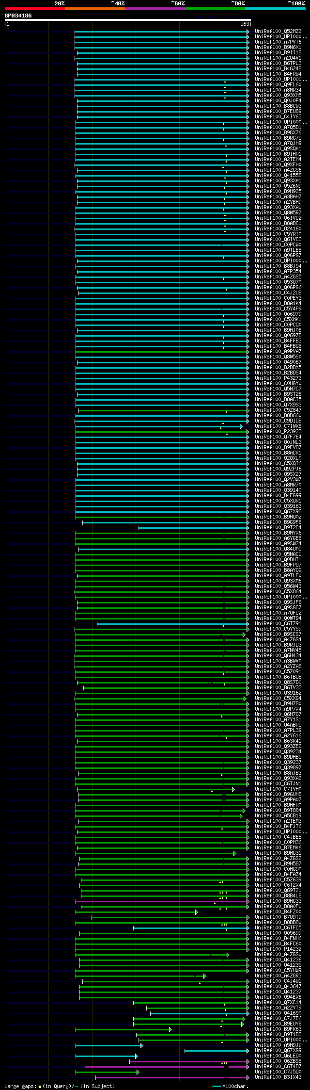This screenshot has width=310, height=1090.
Task: Select the UniRef100_B9GX76 label
Action: point(278,132)
